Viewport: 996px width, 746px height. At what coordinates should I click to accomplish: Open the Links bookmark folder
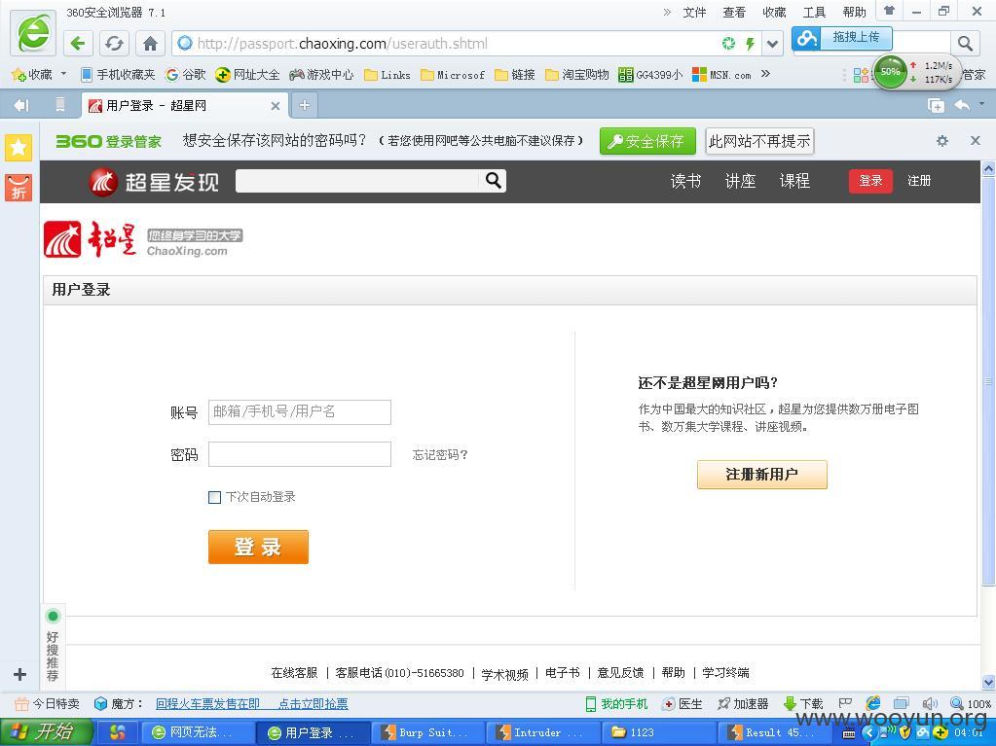(x=387, y=75)
